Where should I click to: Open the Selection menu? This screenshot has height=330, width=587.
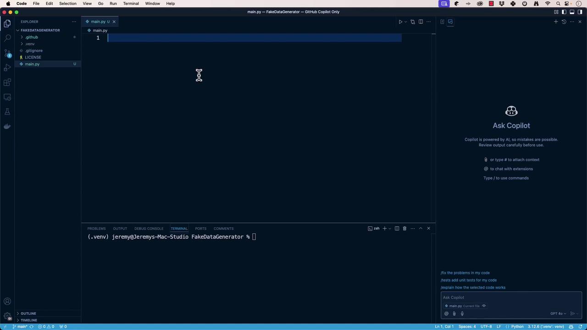coord(68,4)
